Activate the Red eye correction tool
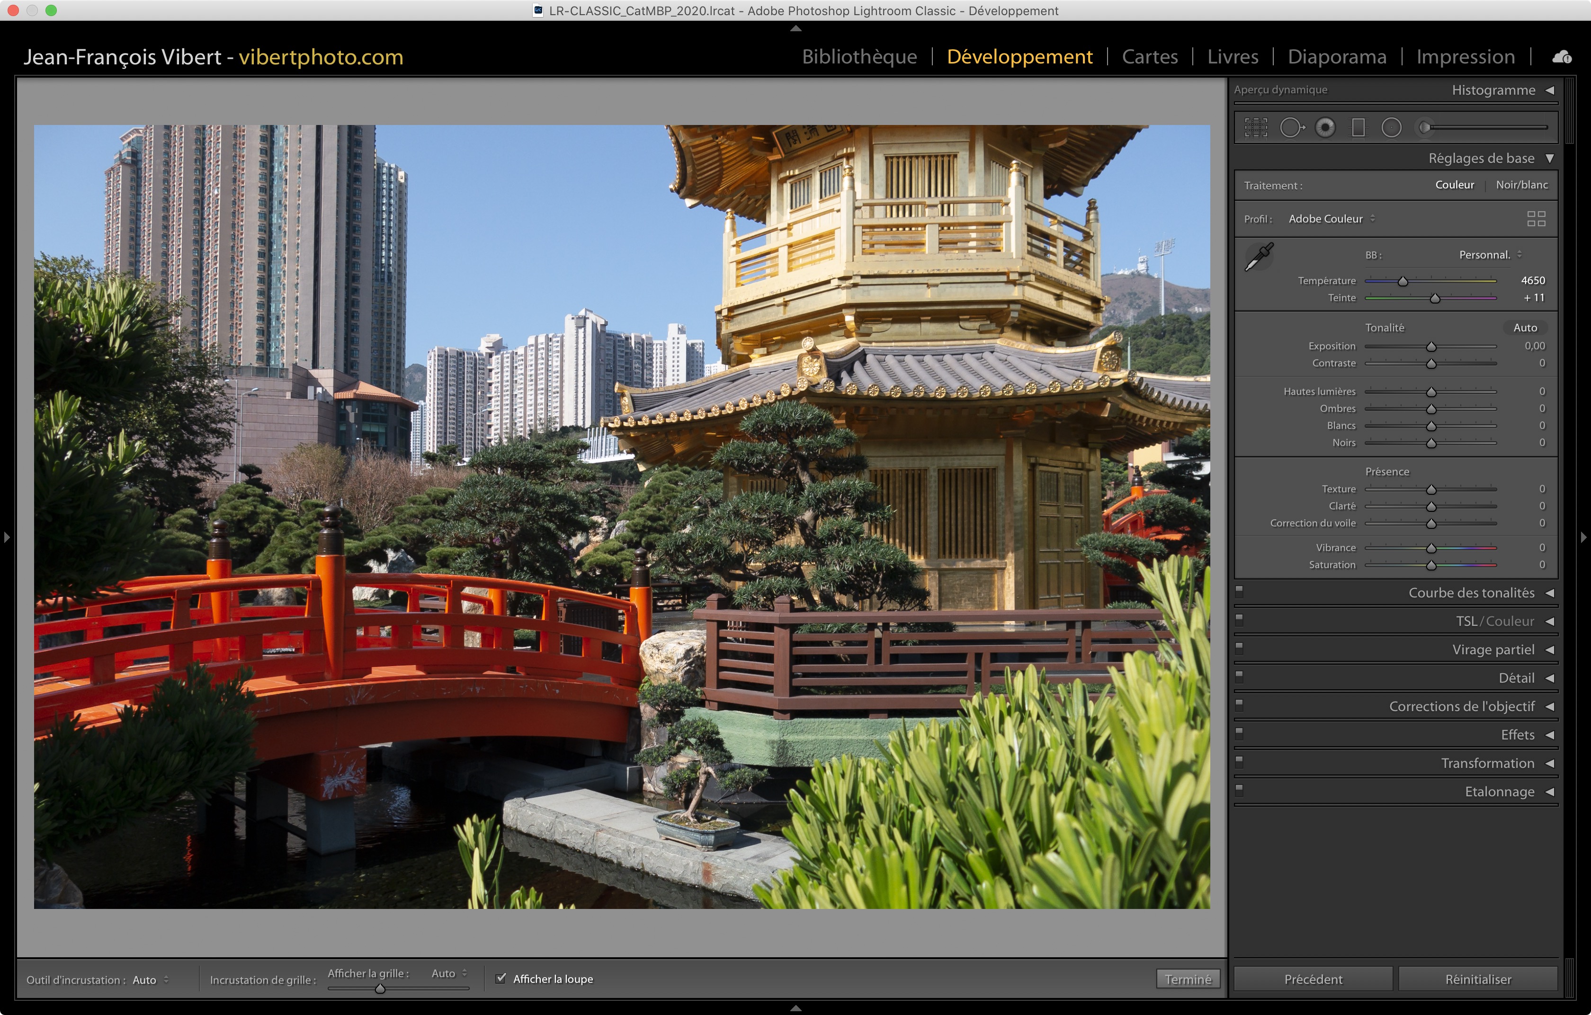1591x1015 pixels. click(x=1325, y=127)
